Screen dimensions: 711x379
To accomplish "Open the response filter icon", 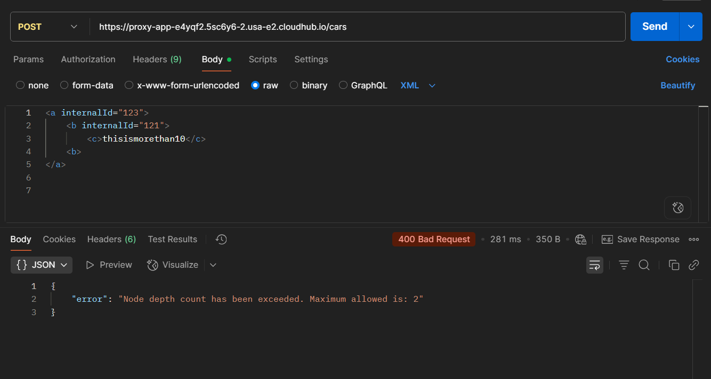I will tap(624, 265).
